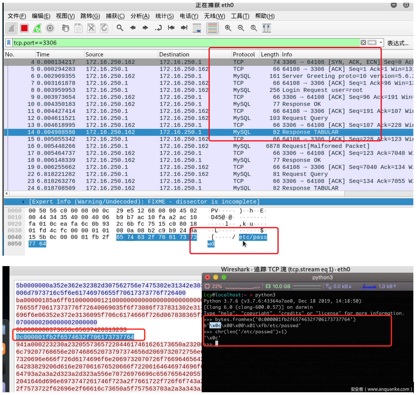Clear the display filter text
The width and height of the screenshot is (417, 395).
point(363,43)
